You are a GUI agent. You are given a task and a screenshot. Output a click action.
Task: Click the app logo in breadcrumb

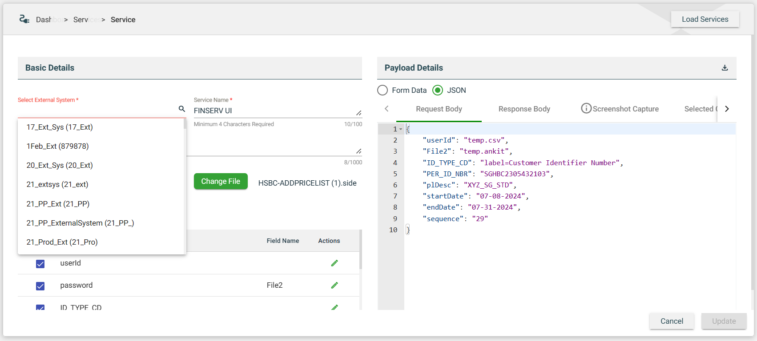[24, 19]
